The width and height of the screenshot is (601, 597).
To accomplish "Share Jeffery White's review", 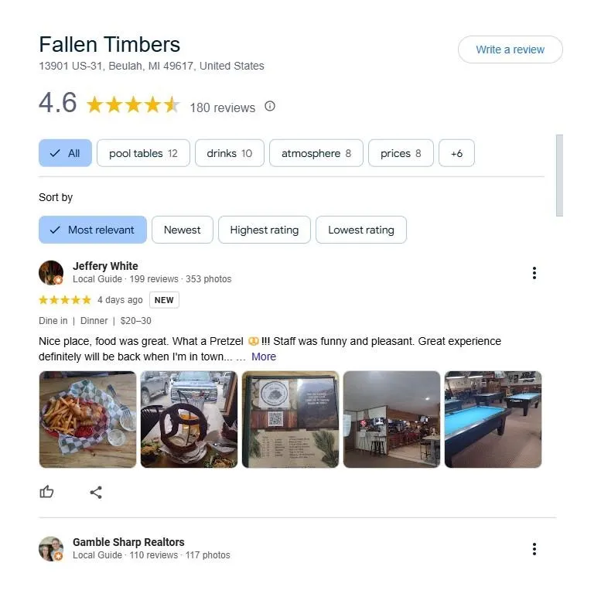I will (96, 493).
